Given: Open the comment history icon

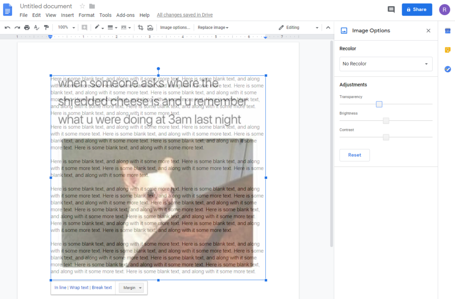Looking at the screenshot, I should coord(391,9).
